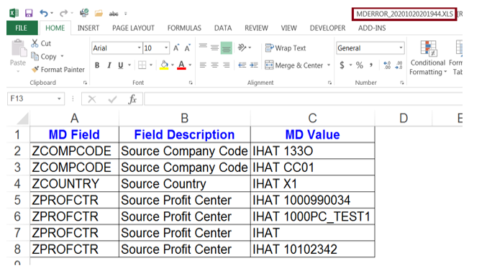Image resolution: width=492 pixels, height=271 pixels.
Task: Click the Excel application icon
Action: pos(14,13)
